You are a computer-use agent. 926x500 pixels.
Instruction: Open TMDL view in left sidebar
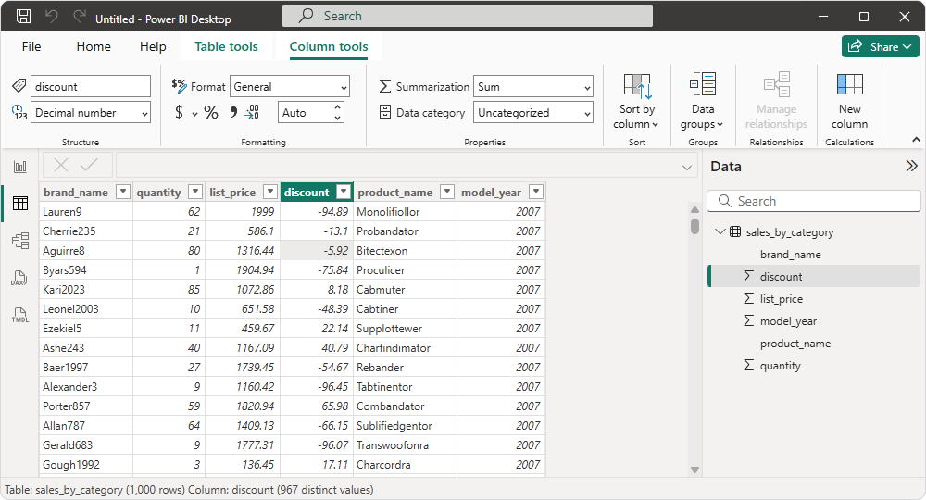tap(19, 315)
